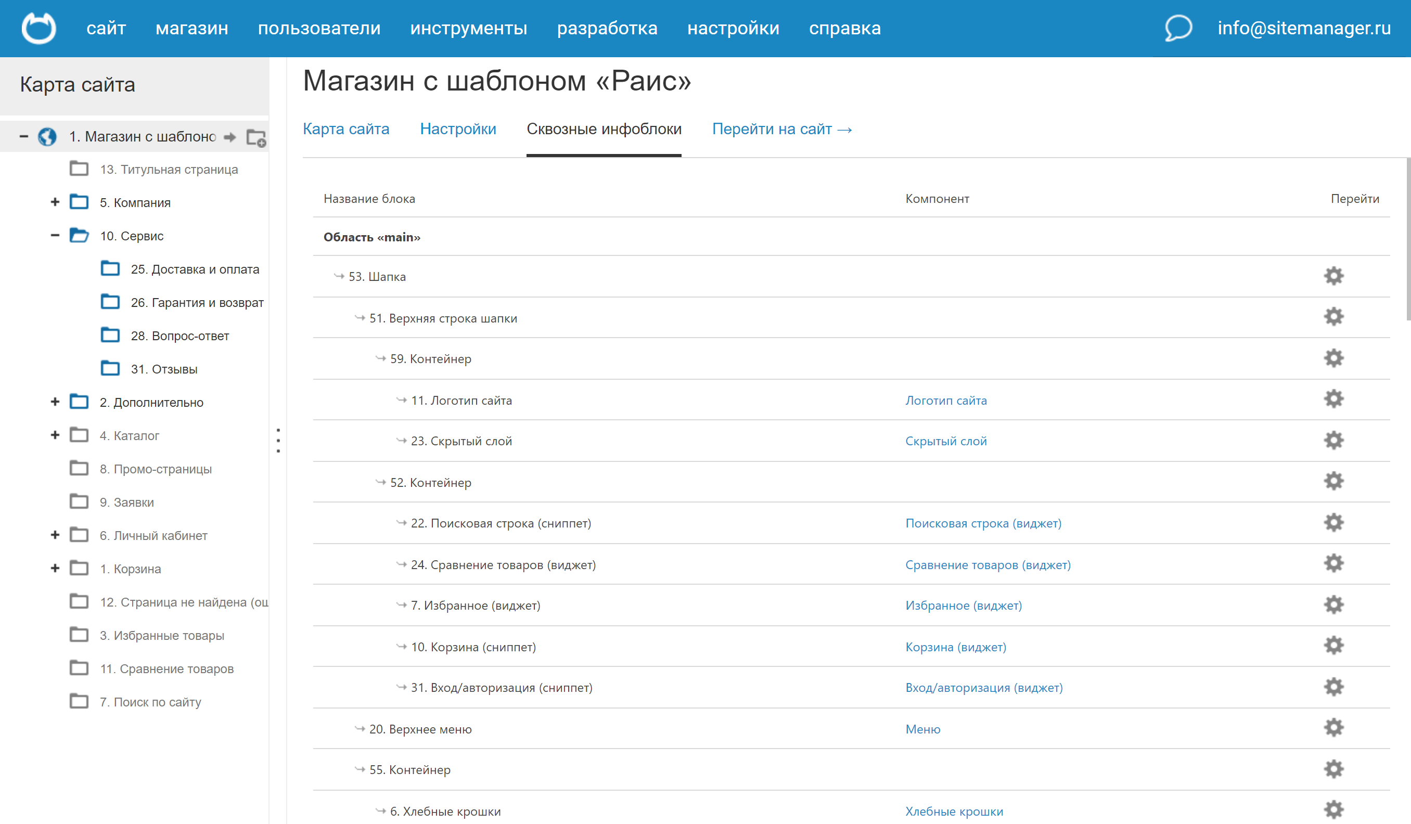Collapse the root site tree node

click(x=23, y=136)
